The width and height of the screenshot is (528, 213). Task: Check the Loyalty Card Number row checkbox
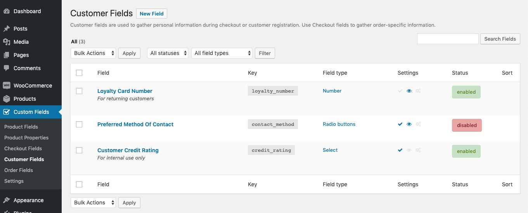(x=79, y=91)
